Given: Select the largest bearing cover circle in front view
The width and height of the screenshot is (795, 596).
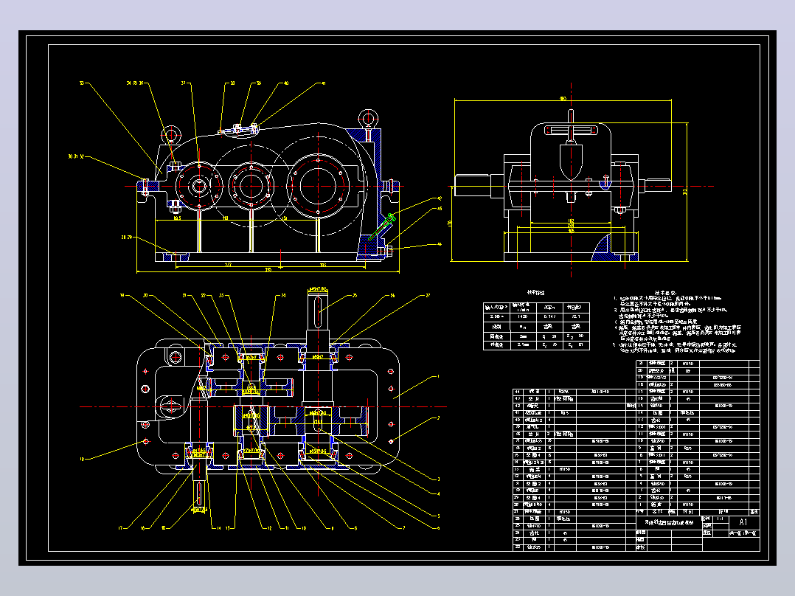Looking at the screenshot, I should coord(318,186).
